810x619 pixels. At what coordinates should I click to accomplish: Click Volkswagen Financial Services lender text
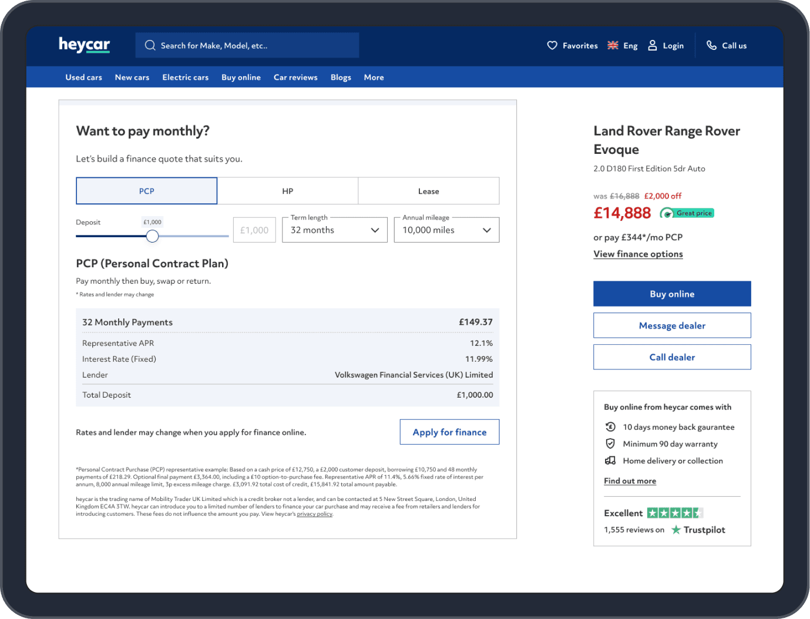click(414, 375)
